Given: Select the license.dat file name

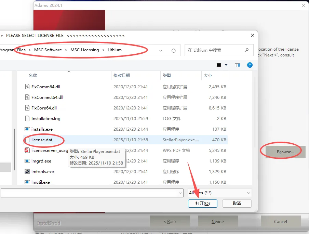Looking at the screenshot, I should [42, 140].
